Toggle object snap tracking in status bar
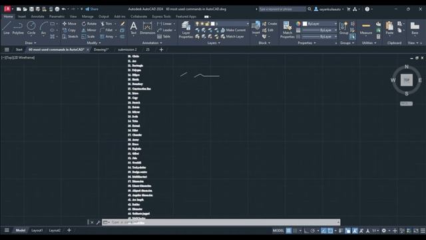 [x=324, y=231]
